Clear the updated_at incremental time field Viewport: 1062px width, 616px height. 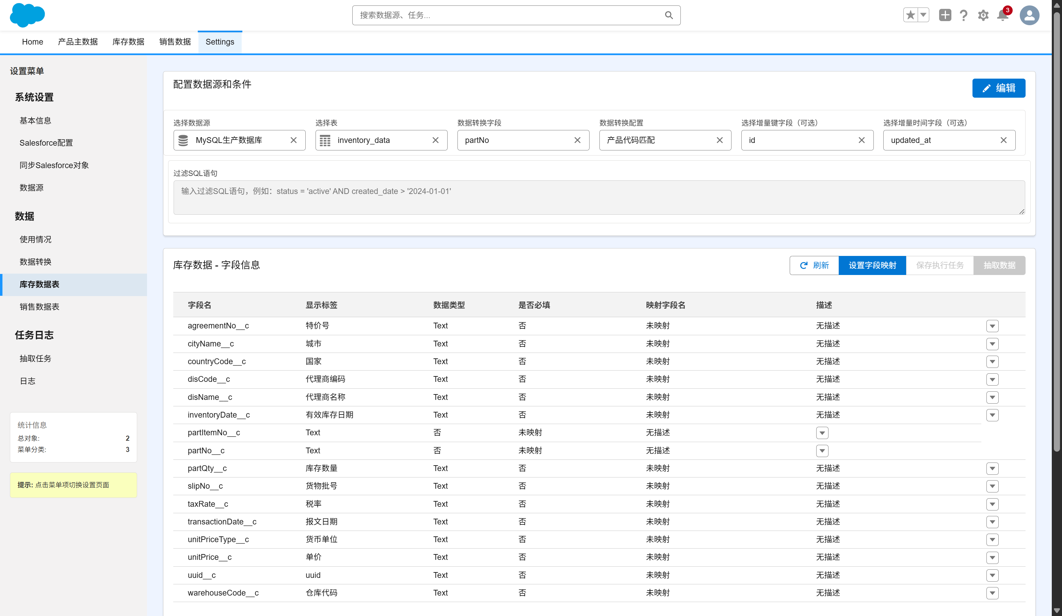tap(1003, 140)
